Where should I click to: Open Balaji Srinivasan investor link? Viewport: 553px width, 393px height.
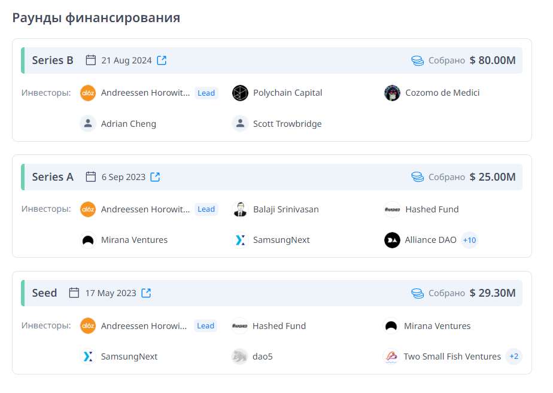tap(285, 209)
